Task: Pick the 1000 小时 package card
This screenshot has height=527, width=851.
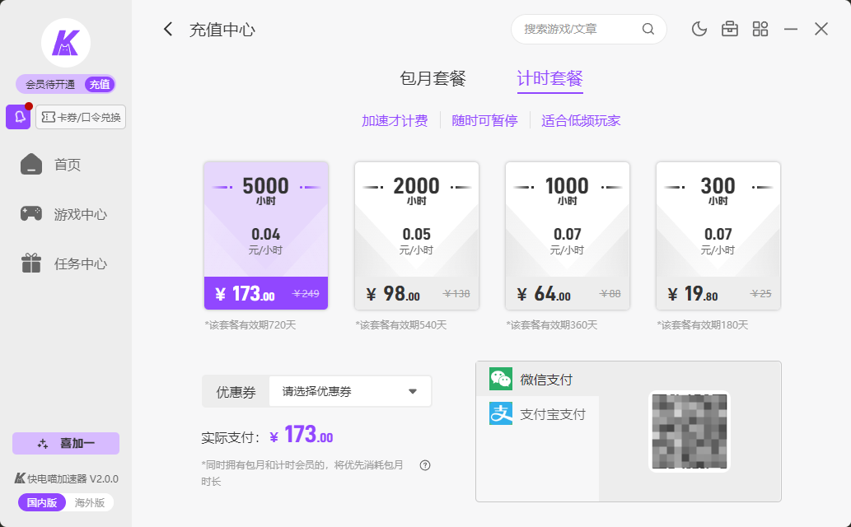Action: pos(568,236)
